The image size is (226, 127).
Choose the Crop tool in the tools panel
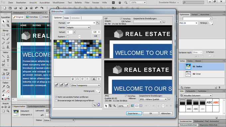click(x=8, y=26)
